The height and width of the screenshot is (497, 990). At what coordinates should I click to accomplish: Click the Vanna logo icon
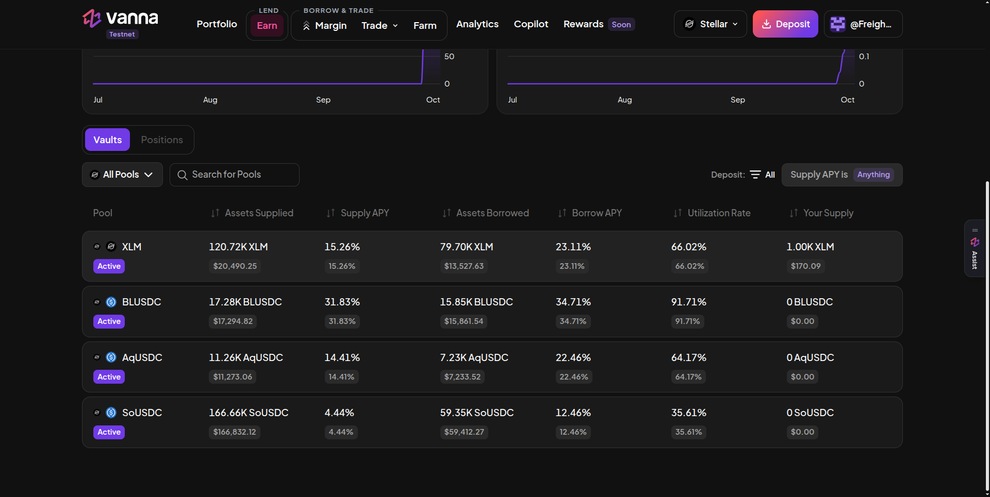92,18
